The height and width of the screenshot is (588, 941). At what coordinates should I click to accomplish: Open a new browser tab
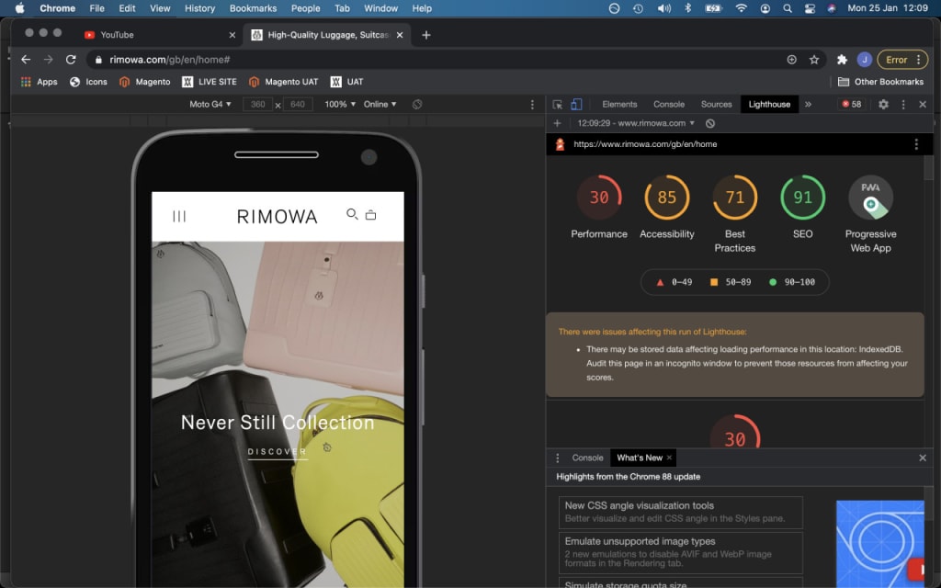[426, 35]
